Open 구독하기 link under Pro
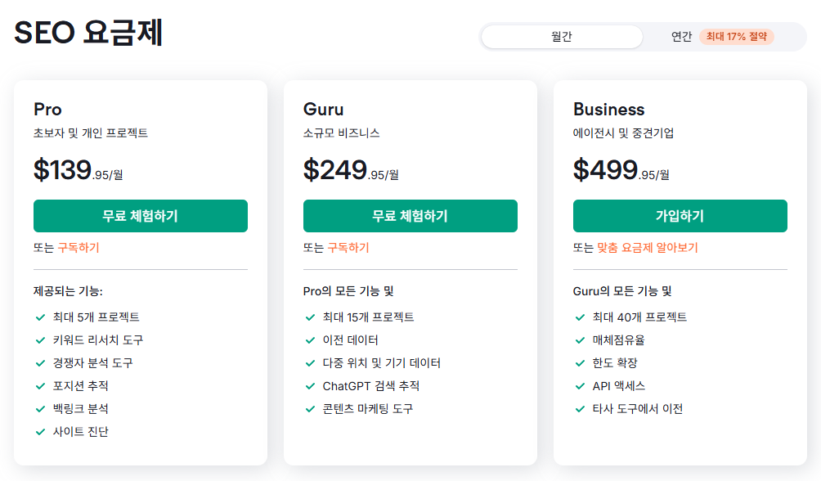 click(x=79, y=248)
